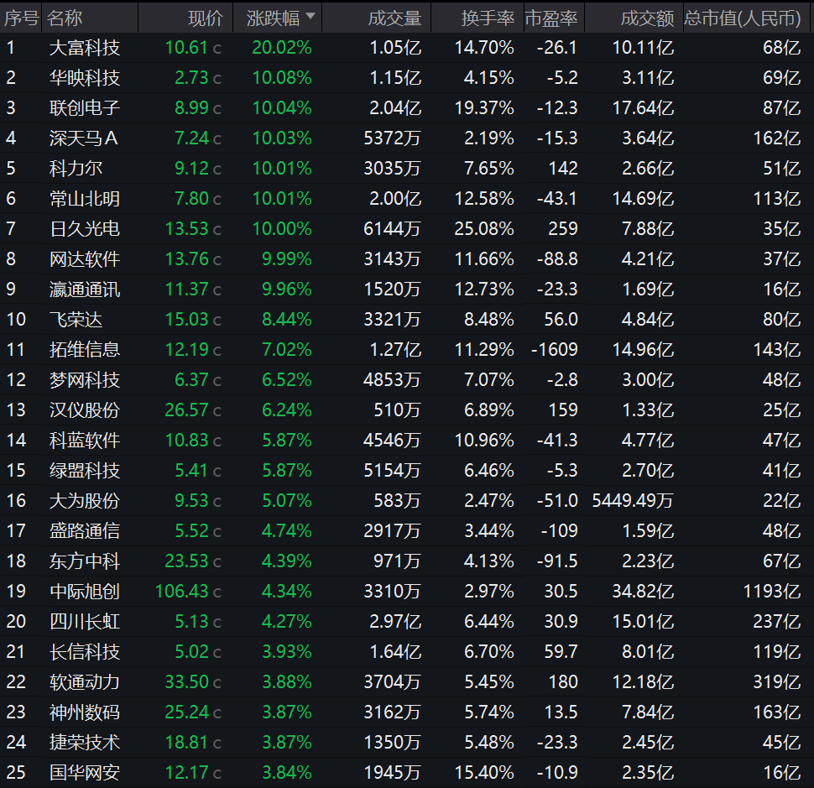Viewport: 814px width, 788px height.
Task: Select the stock 国华网安
Action: click(x=85, y=772)
